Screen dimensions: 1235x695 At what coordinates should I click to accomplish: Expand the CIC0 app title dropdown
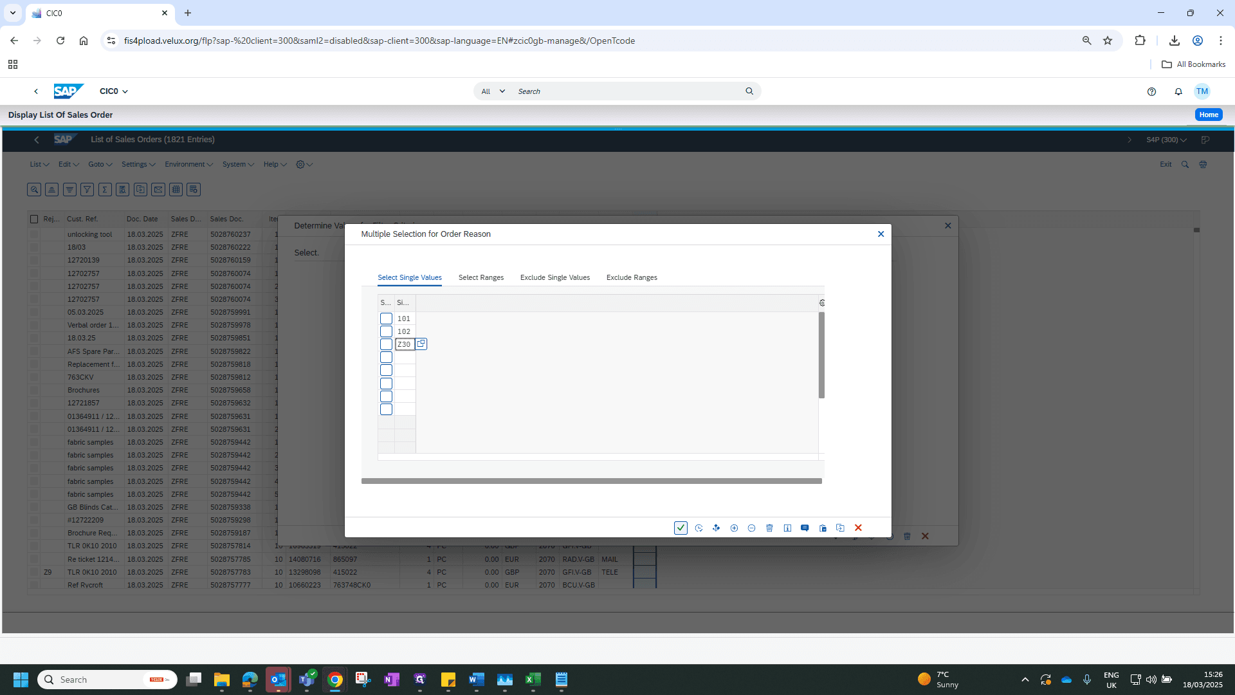pos(114,91)
